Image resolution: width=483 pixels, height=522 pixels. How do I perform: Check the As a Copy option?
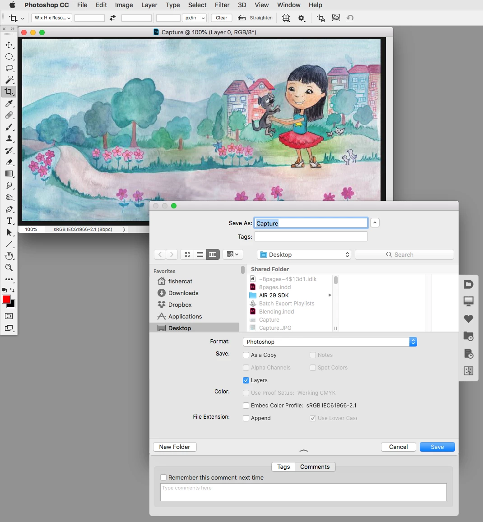246,355
